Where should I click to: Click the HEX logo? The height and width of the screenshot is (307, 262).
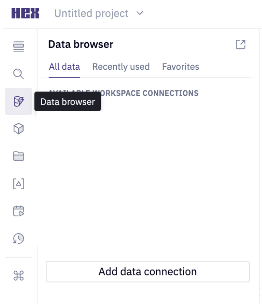[24, 13]
